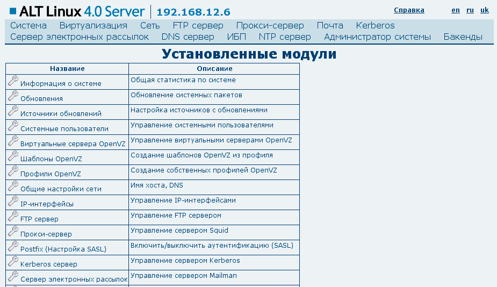Switch language to ru
The width and height of the screenshot is (497, 287).
point(470,10)
